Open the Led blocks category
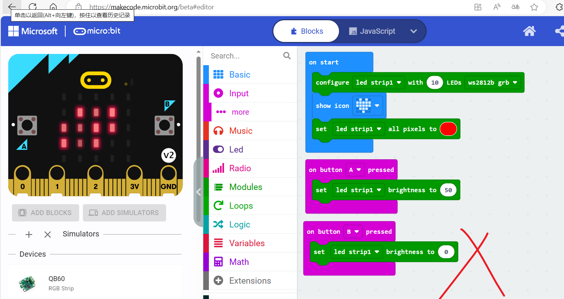This screenshot has height=299, width=564. coord(236,149)
